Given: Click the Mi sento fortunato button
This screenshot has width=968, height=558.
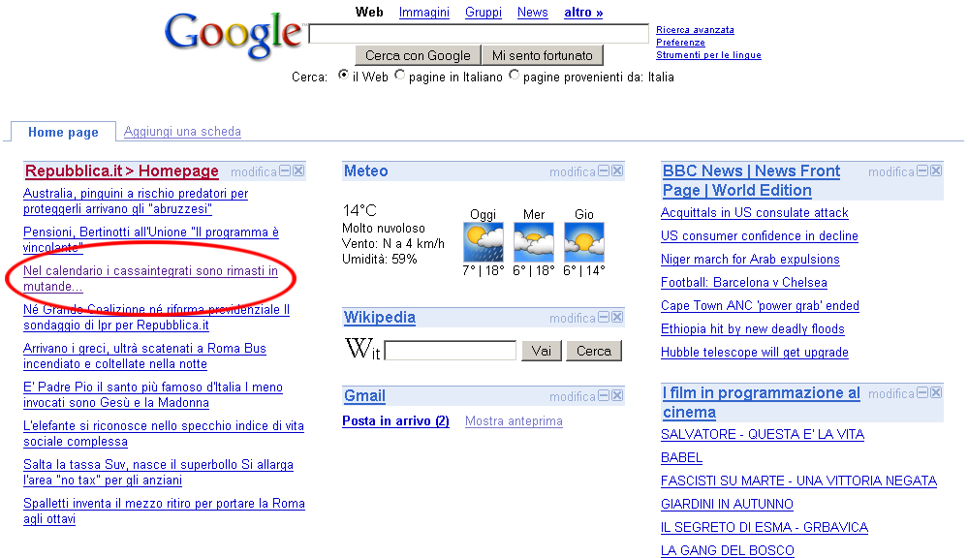Looking at the screenshot, I should click(542, 55).
